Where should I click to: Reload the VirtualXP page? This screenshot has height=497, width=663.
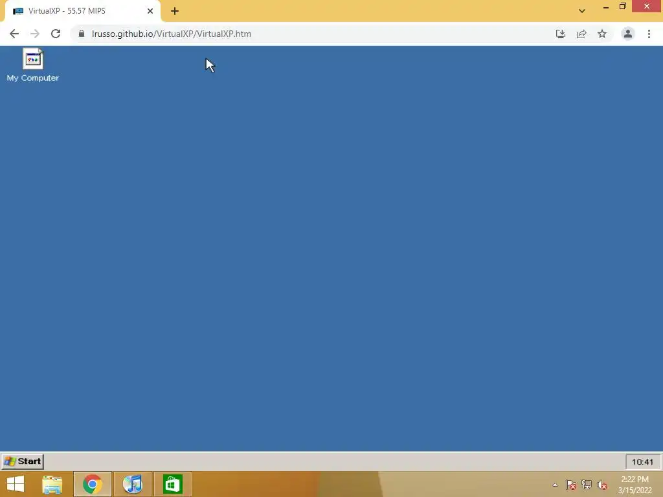[56, 34]
